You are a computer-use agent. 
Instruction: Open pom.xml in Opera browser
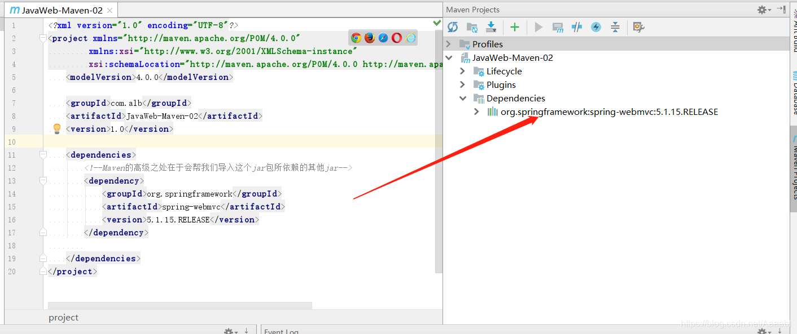[x=397, y=38]
